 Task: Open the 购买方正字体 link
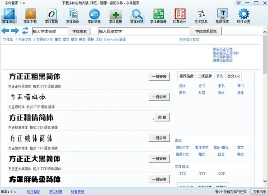[x=223, y=49]
